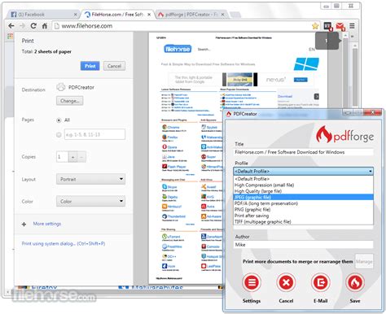Click Cancel in the Print panel
Viewport: 386px width, 314px height.
click(x=114, y=66)
